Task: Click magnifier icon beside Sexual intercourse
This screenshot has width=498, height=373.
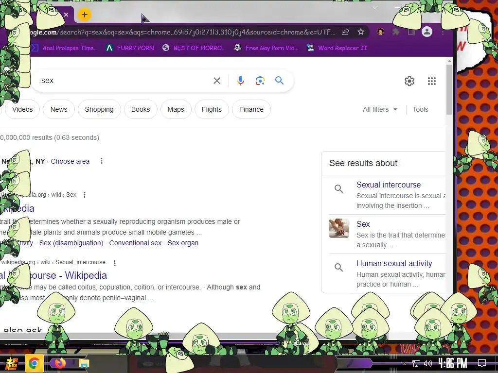Action: [x=339, y=189]
